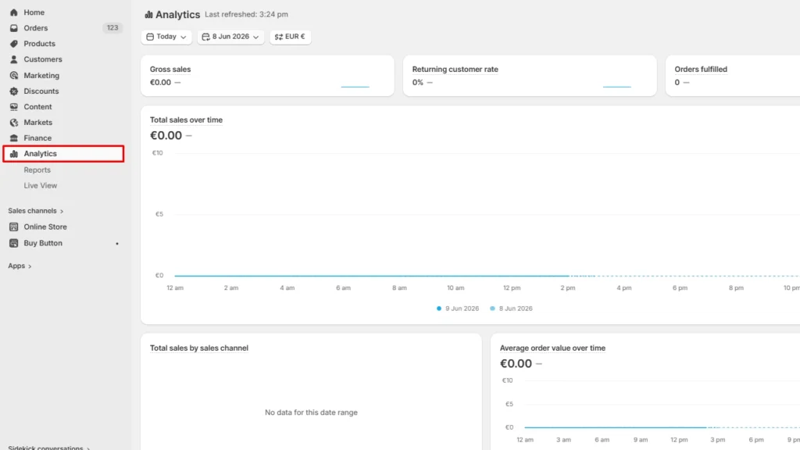This screenshot has width=800, height=450.
Task: Open the Gross sales report card
Action: pyautogui.click(x=267, y=76)
